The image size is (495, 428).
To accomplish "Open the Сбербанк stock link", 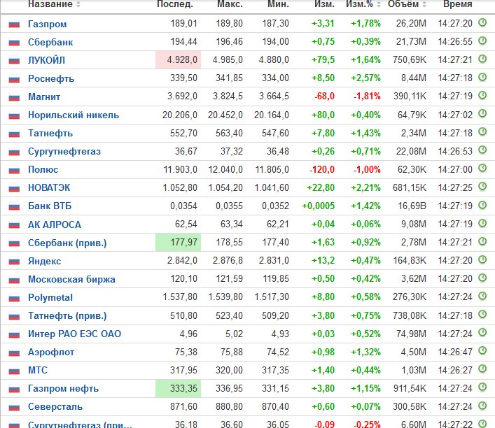I will (50, 42).
